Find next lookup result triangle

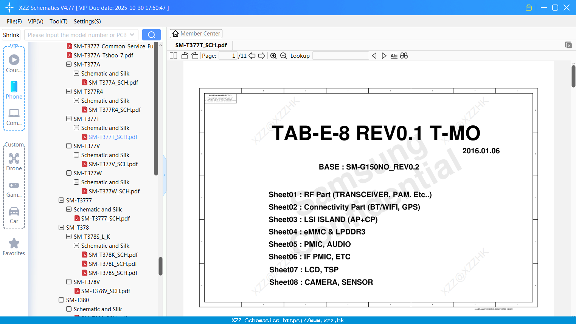384,56
